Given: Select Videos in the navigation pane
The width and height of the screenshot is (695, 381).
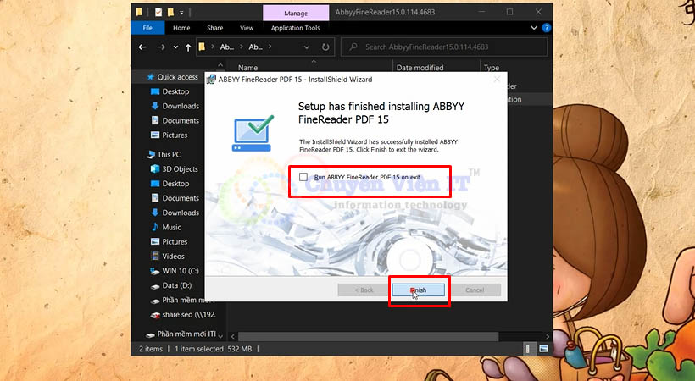Looking at the screenshot, I should tap(173, 256).
